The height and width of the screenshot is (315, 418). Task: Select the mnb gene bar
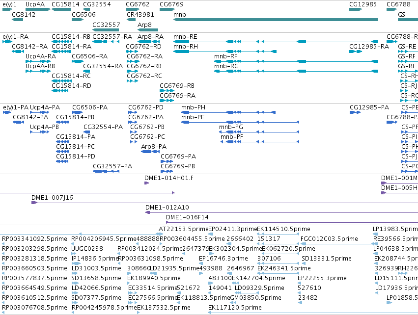276,20
